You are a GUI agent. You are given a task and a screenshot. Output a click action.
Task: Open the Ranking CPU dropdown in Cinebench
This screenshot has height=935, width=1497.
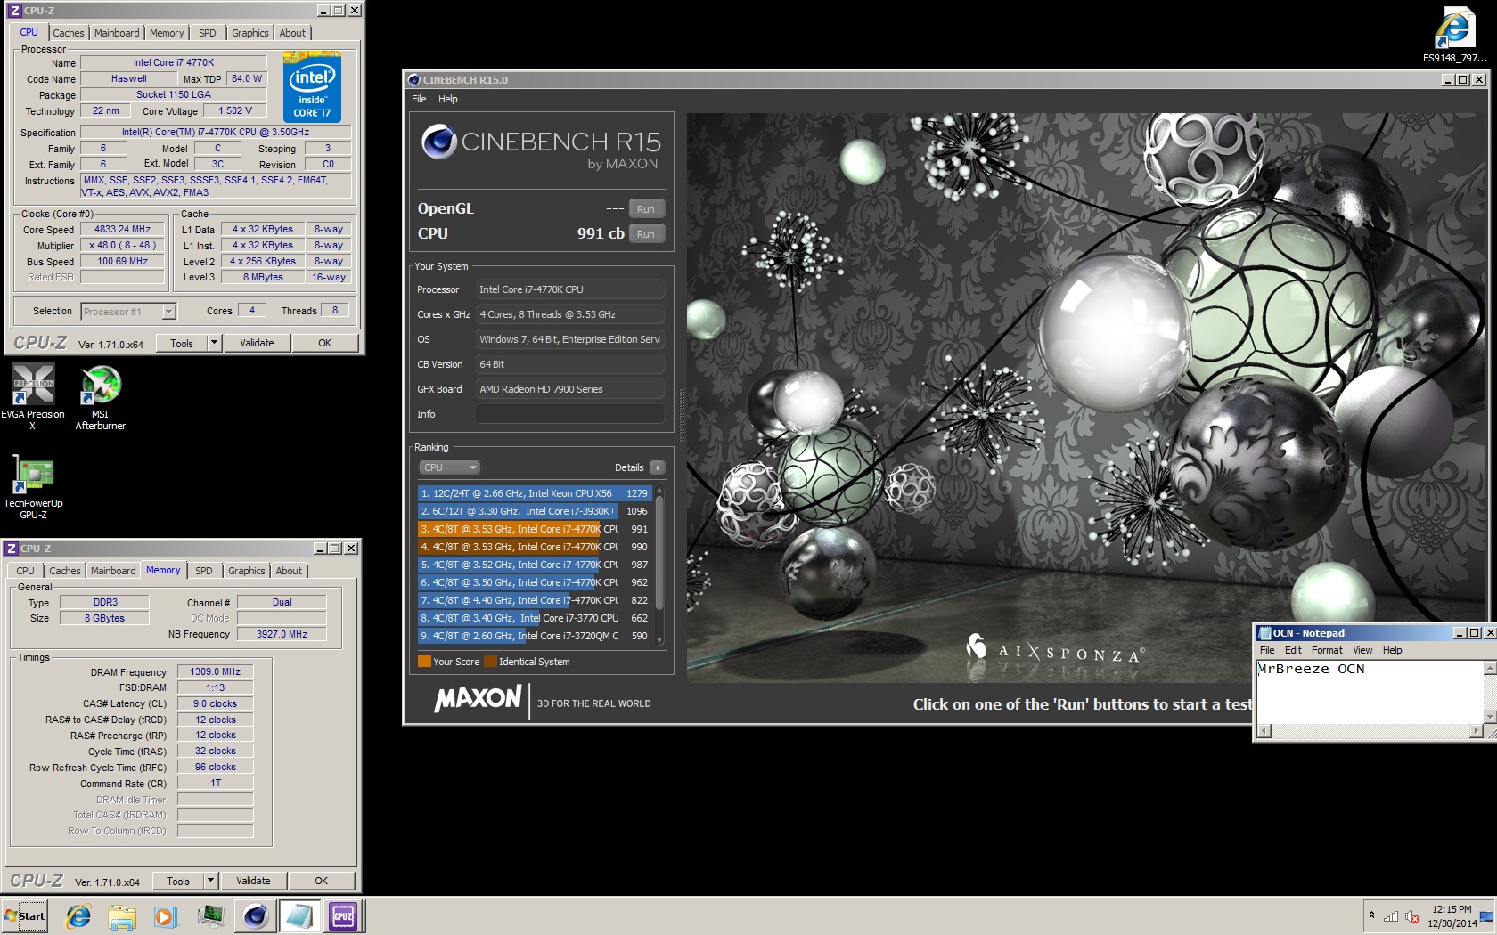tap(450, 467)
